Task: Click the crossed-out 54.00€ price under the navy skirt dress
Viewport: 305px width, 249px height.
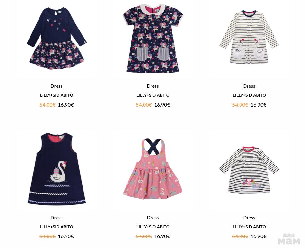Action: [48, 105]
